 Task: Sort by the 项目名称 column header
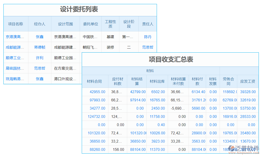click(15, 24)
